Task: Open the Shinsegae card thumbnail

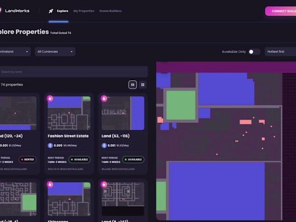Action: [x=69, y=199]
